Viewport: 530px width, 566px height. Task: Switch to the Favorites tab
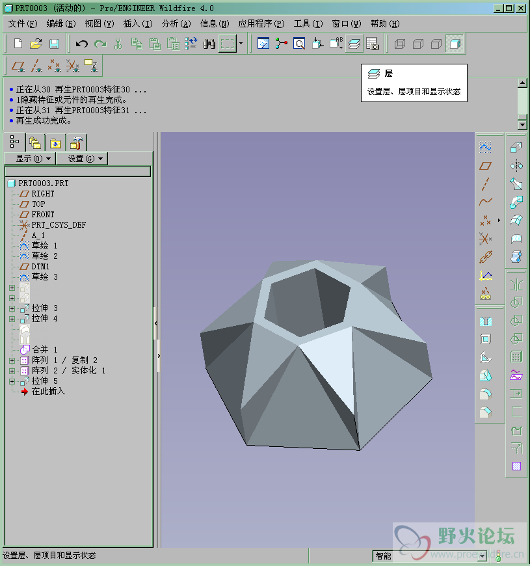pos(55,143)
